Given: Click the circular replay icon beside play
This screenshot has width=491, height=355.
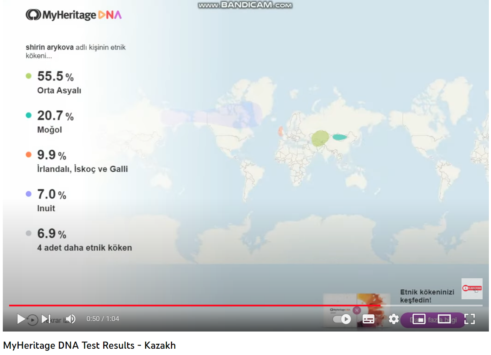Looking at the screenshot, I should point(32,320).
